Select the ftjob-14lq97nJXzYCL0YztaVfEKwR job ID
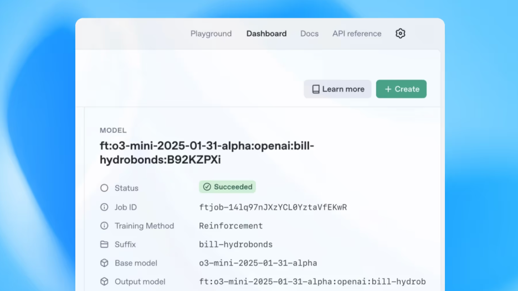The image size is (518, 291). (x=273, y=207)
